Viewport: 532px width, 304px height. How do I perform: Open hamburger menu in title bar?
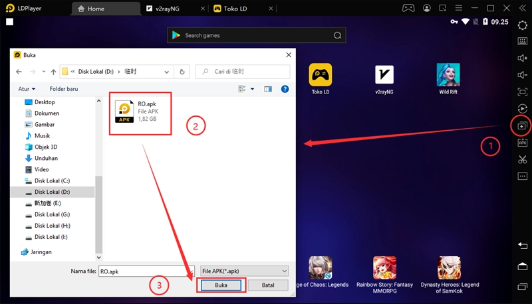tap(459, 8)
